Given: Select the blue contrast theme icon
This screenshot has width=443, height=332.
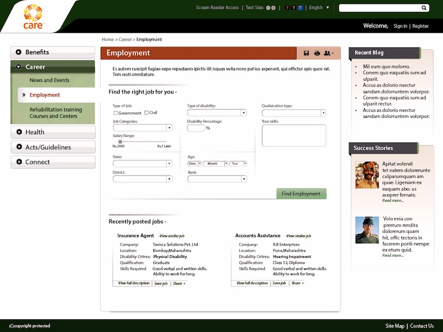Looking at the screenshot, I should point(299,8).
